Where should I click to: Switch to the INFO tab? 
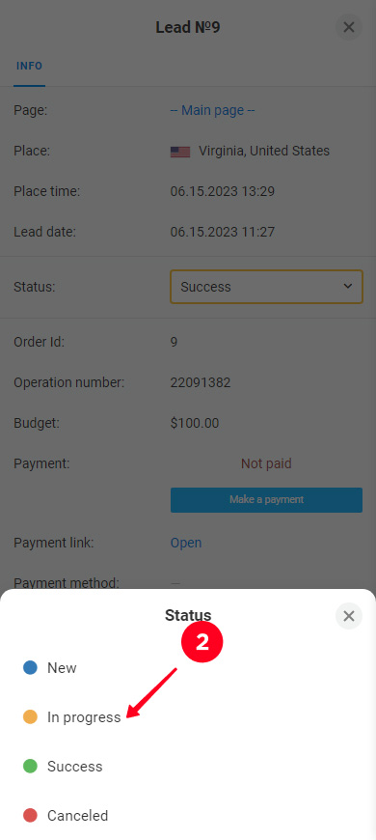point(30,66)
